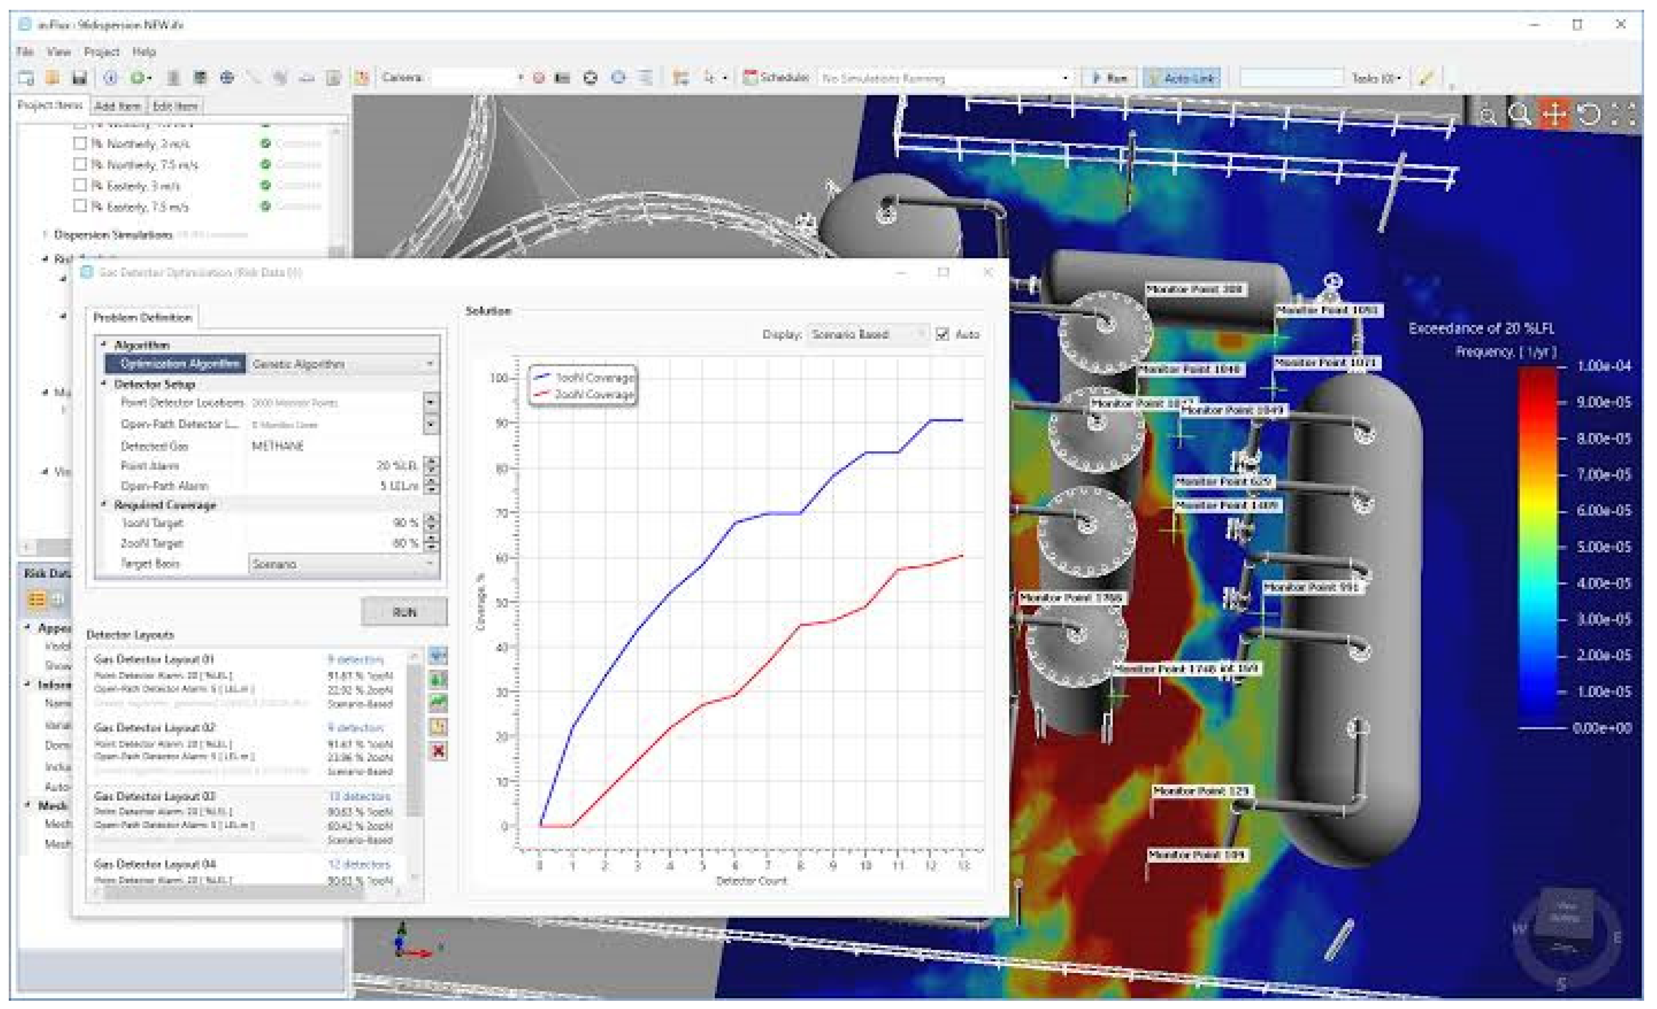This screenshot has height=1009, width=1657.
Task: Uncheck the Auto checkbox beside Display
Action: 942,334
